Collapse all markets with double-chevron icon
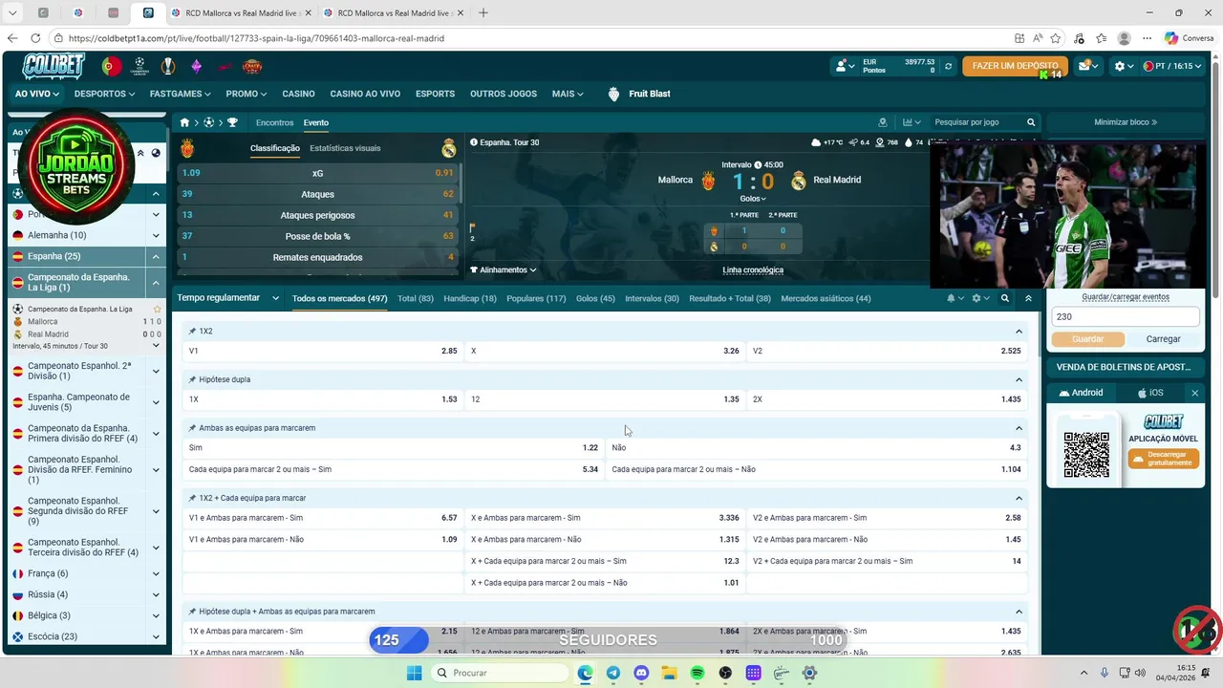This screenshot has height=688, width=1223. coord(1028,298)
